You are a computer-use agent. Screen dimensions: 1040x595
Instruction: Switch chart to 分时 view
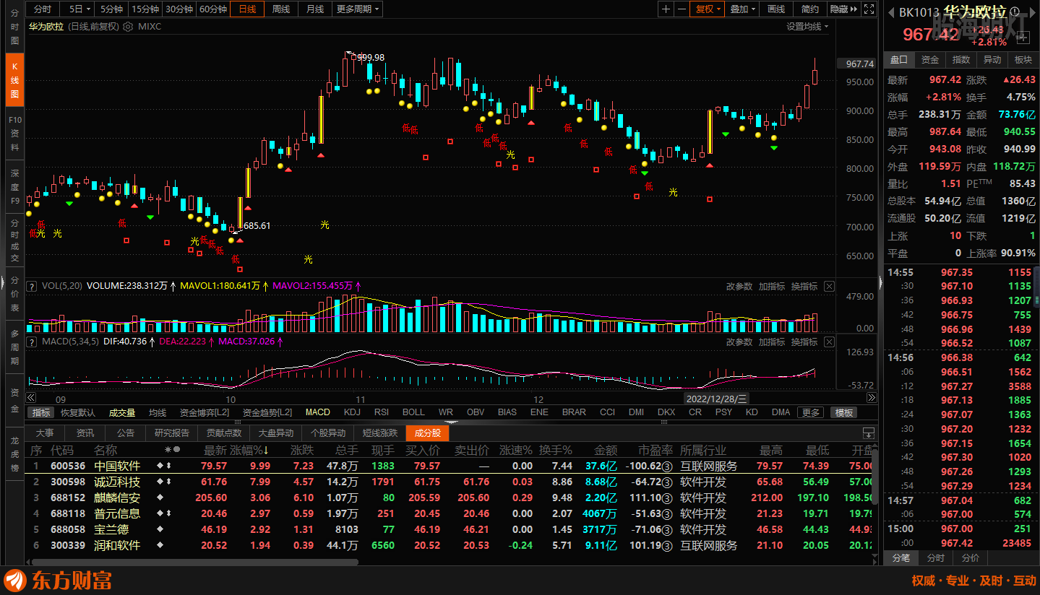43,9
